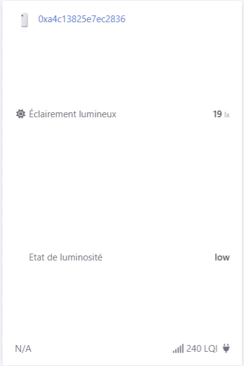Click the word Etat
The height and width of the screenshot is (366, 244).
(x=37, y=257)
